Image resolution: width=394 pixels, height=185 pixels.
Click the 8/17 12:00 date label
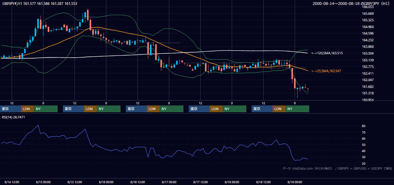[x=200, y=182]
